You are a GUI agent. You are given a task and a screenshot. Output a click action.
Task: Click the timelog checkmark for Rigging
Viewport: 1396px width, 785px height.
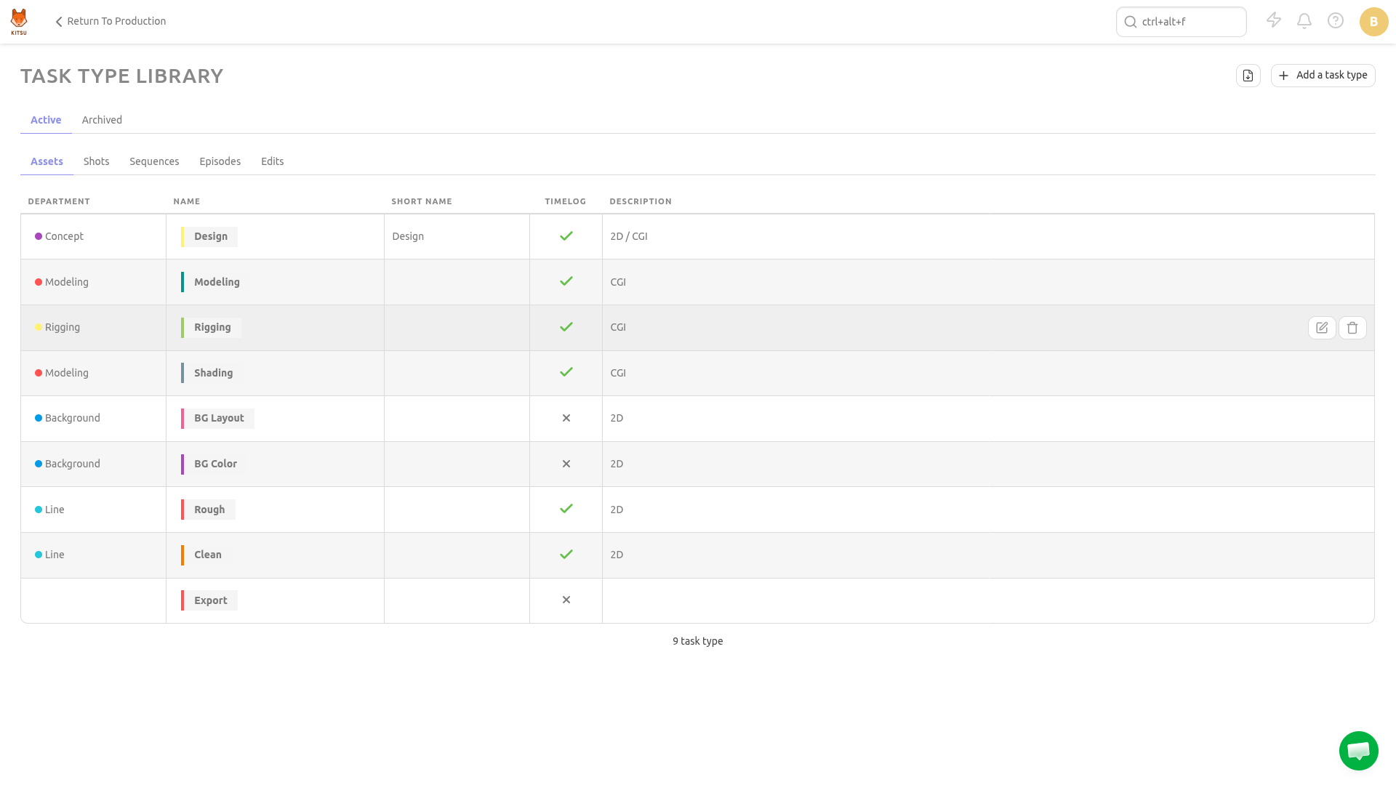point(566,327)
